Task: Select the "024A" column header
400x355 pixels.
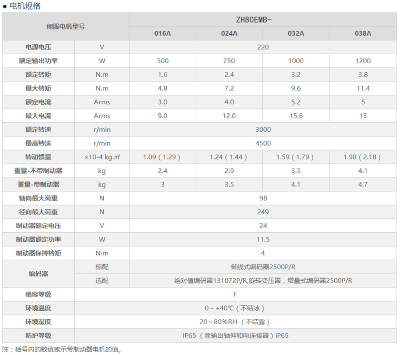Action: coord(229,33)
